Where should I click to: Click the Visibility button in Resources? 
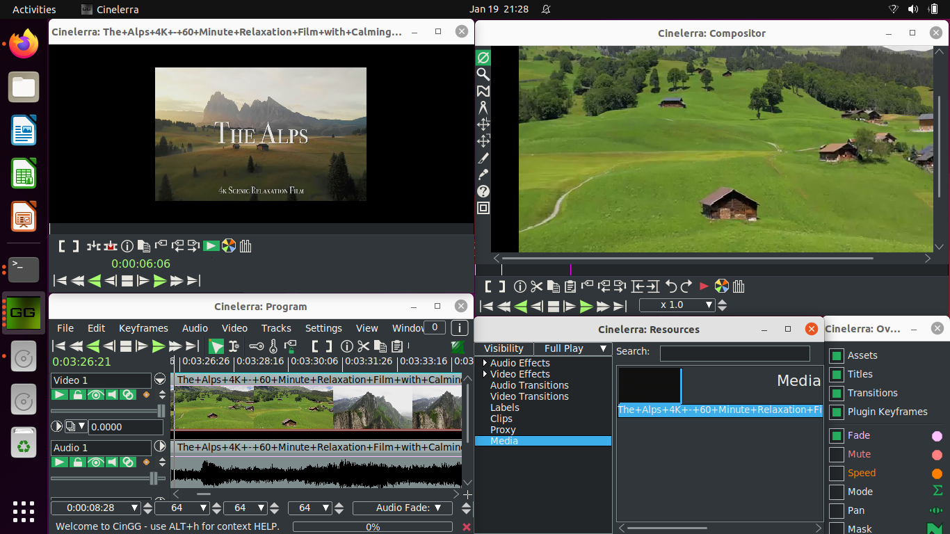(504, 348)
